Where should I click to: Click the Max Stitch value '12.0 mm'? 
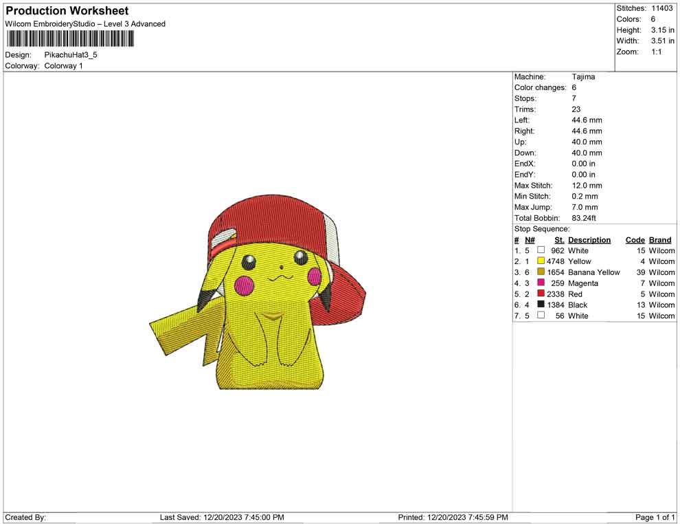(587, 186)
